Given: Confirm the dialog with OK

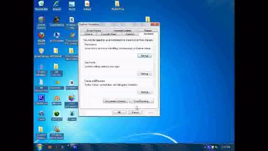Looking at the screenshot, I should coord(119,112).
